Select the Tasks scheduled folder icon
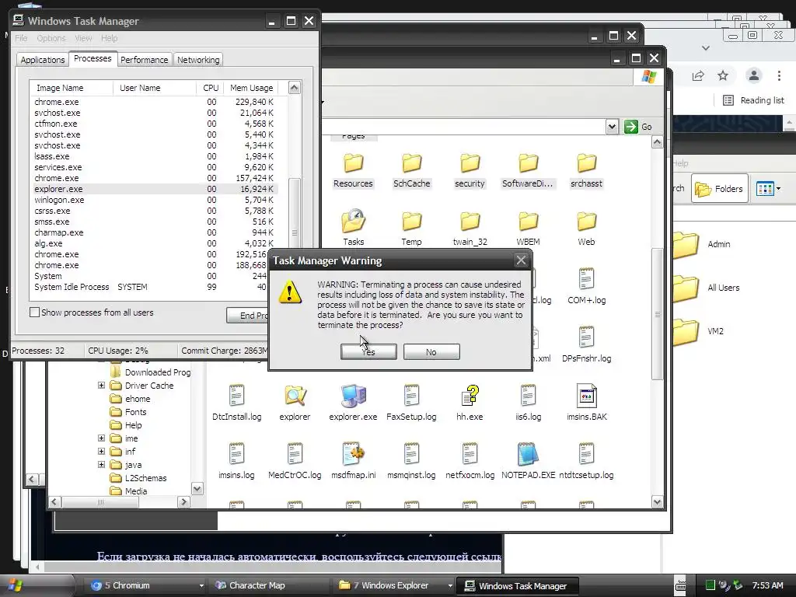Screen dimensions: 796x597 354,222
